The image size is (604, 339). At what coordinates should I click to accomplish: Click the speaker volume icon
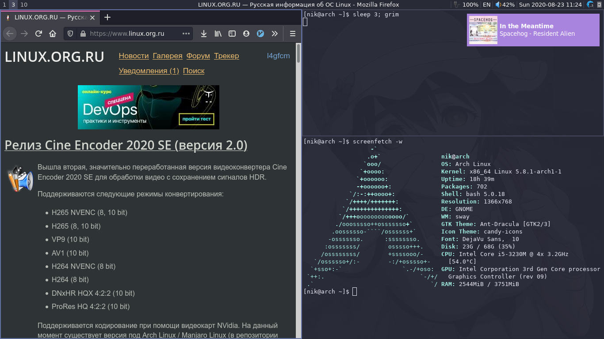[498, 4]
